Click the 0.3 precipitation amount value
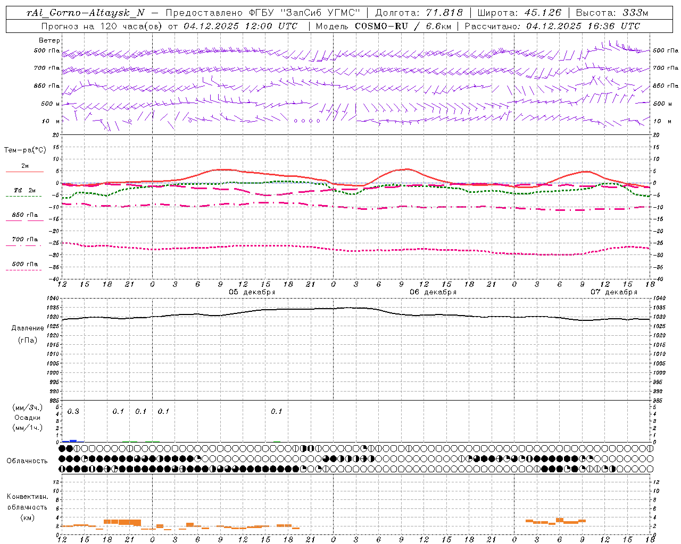 pyautogui.click(x=73, y=412)
